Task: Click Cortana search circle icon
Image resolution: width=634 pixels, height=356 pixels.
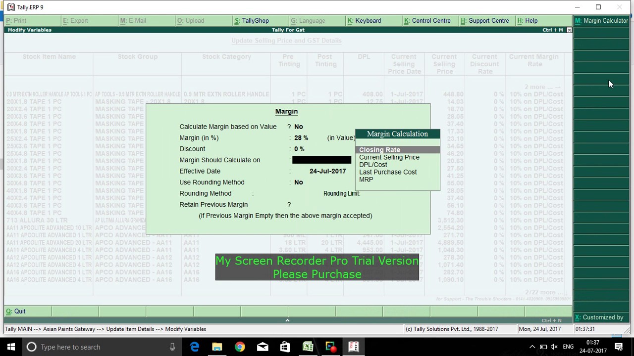Action: 31,347
